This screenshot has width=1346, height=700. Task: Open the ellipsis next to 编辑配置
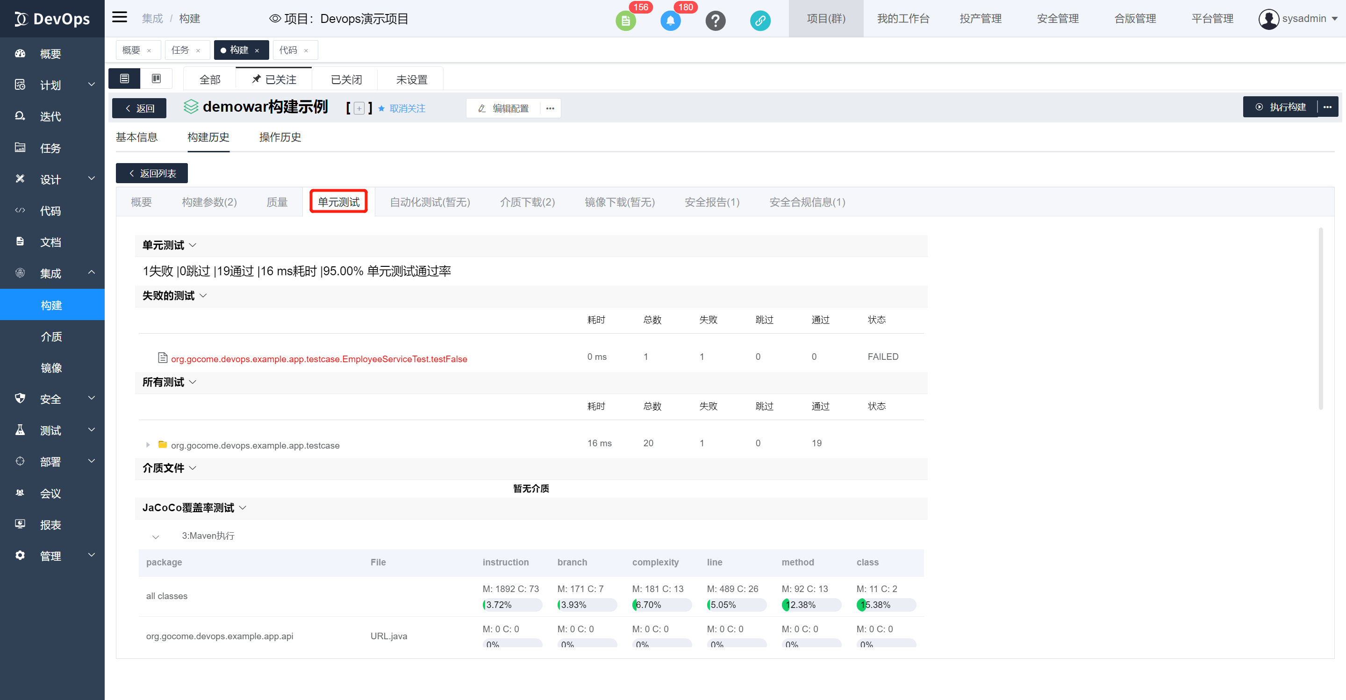550,108
